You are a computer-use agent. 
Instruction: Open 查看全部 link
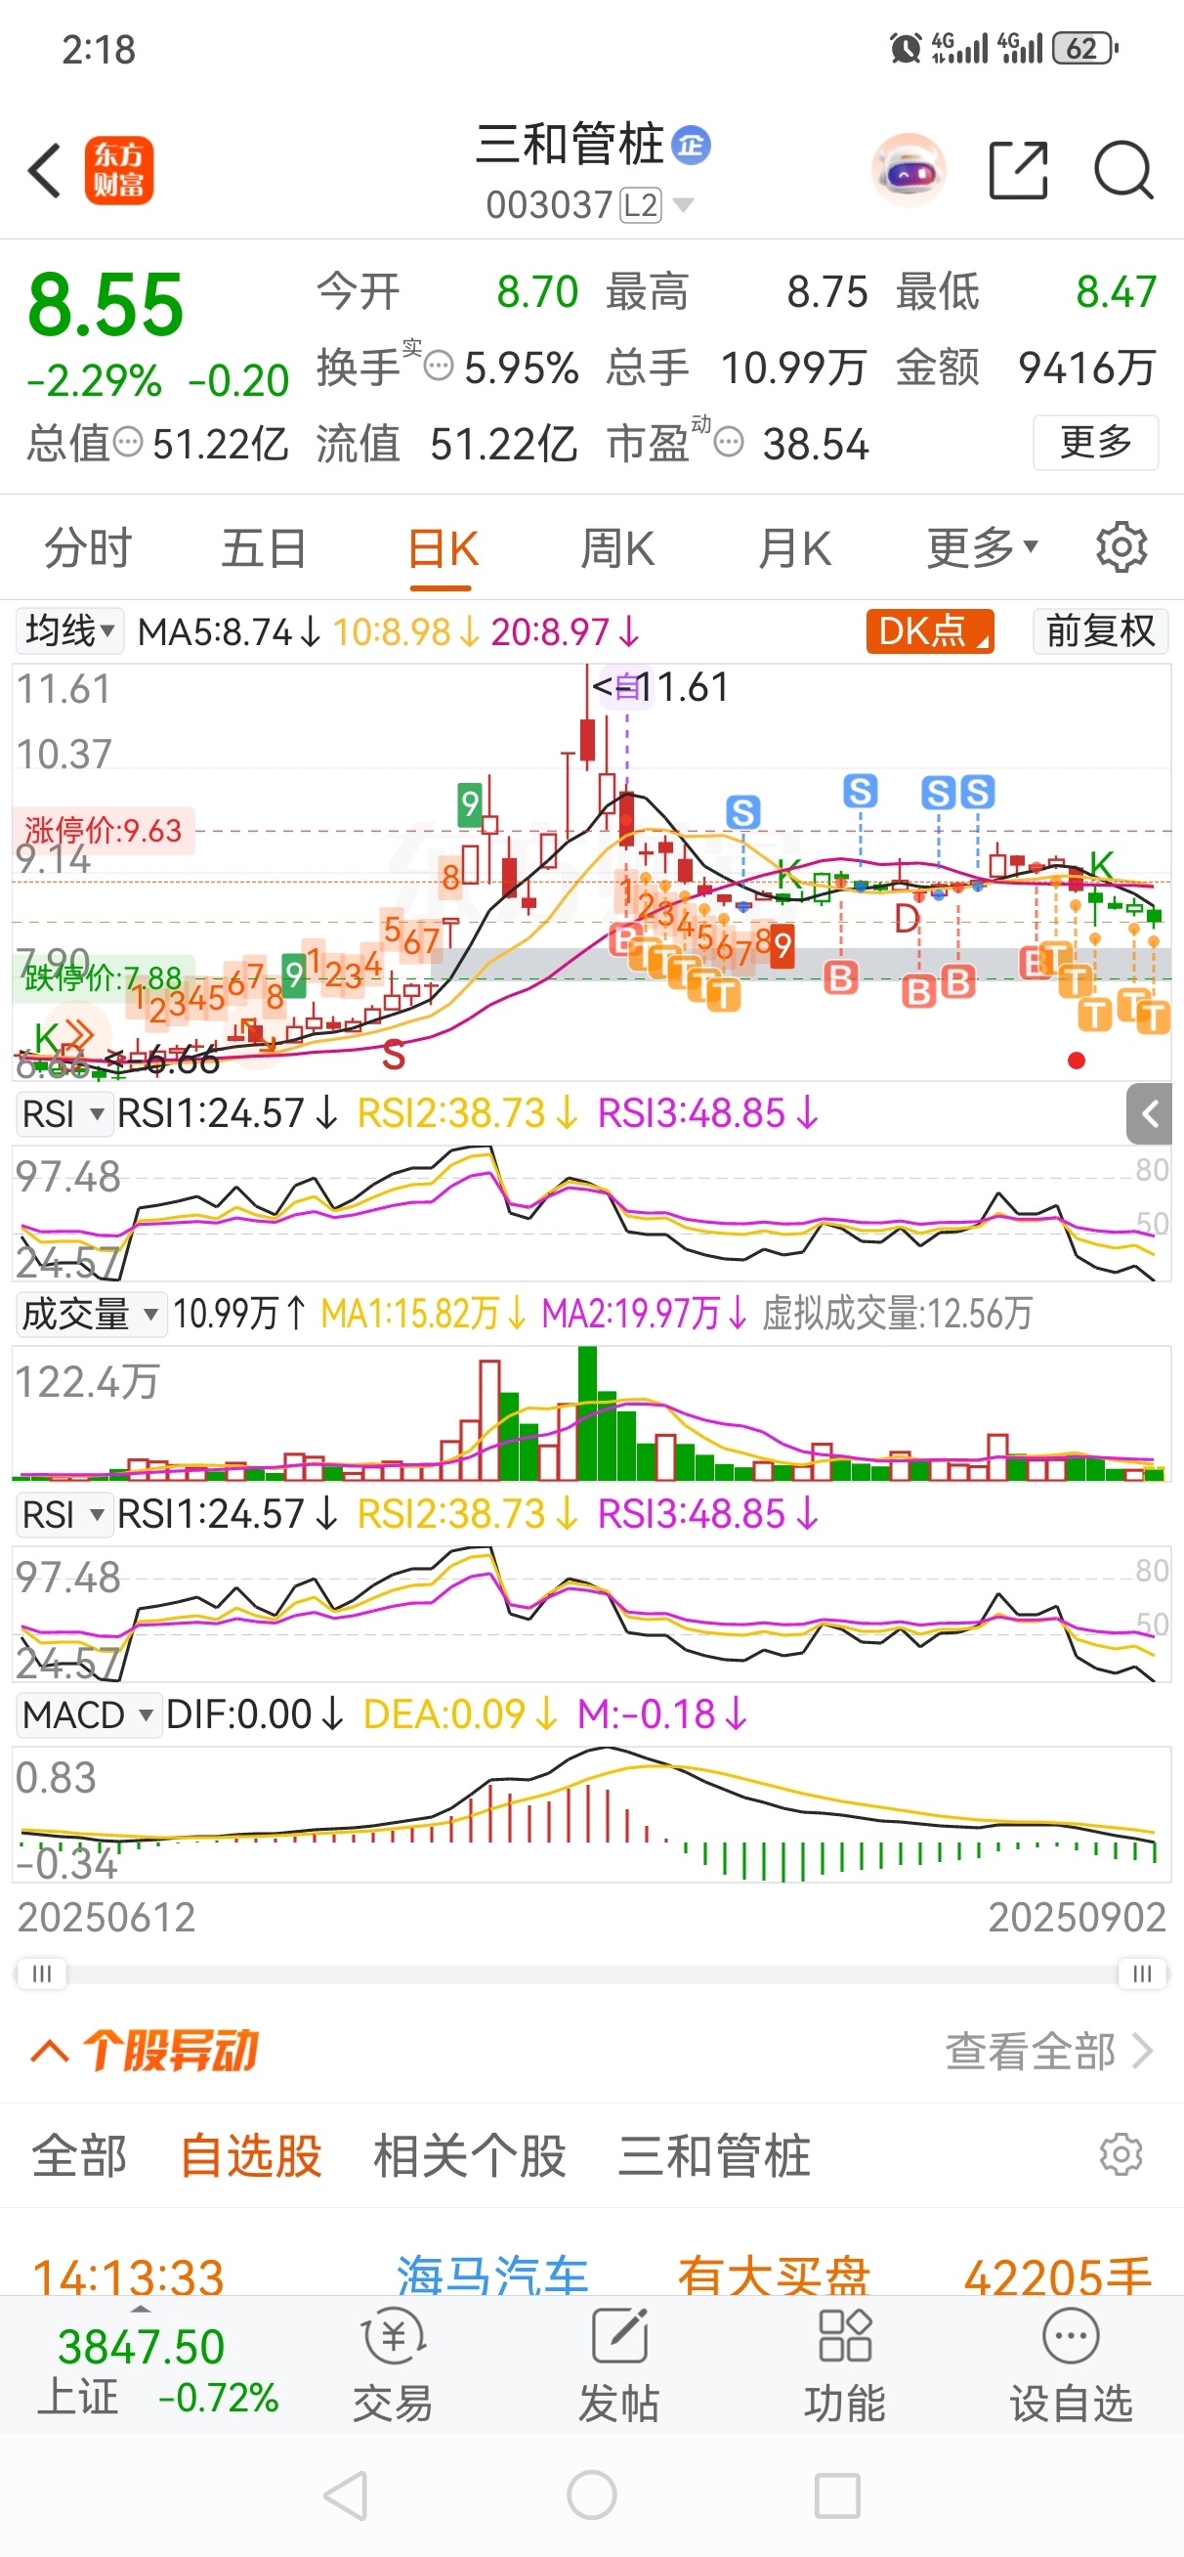point(1048,2051)
